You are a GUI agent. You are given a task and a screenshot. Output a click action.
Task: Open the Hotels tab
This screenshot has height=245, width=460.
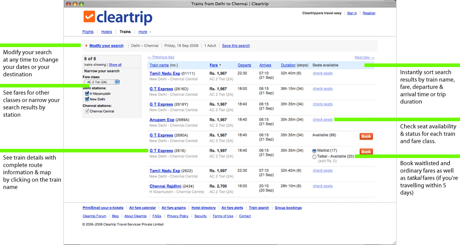pyautogui.click(x=106, y=32)
